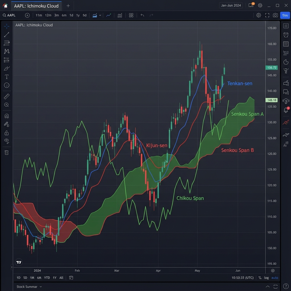Open the Jan-Jun 2024 date range picker

click(x=231, y=5)
